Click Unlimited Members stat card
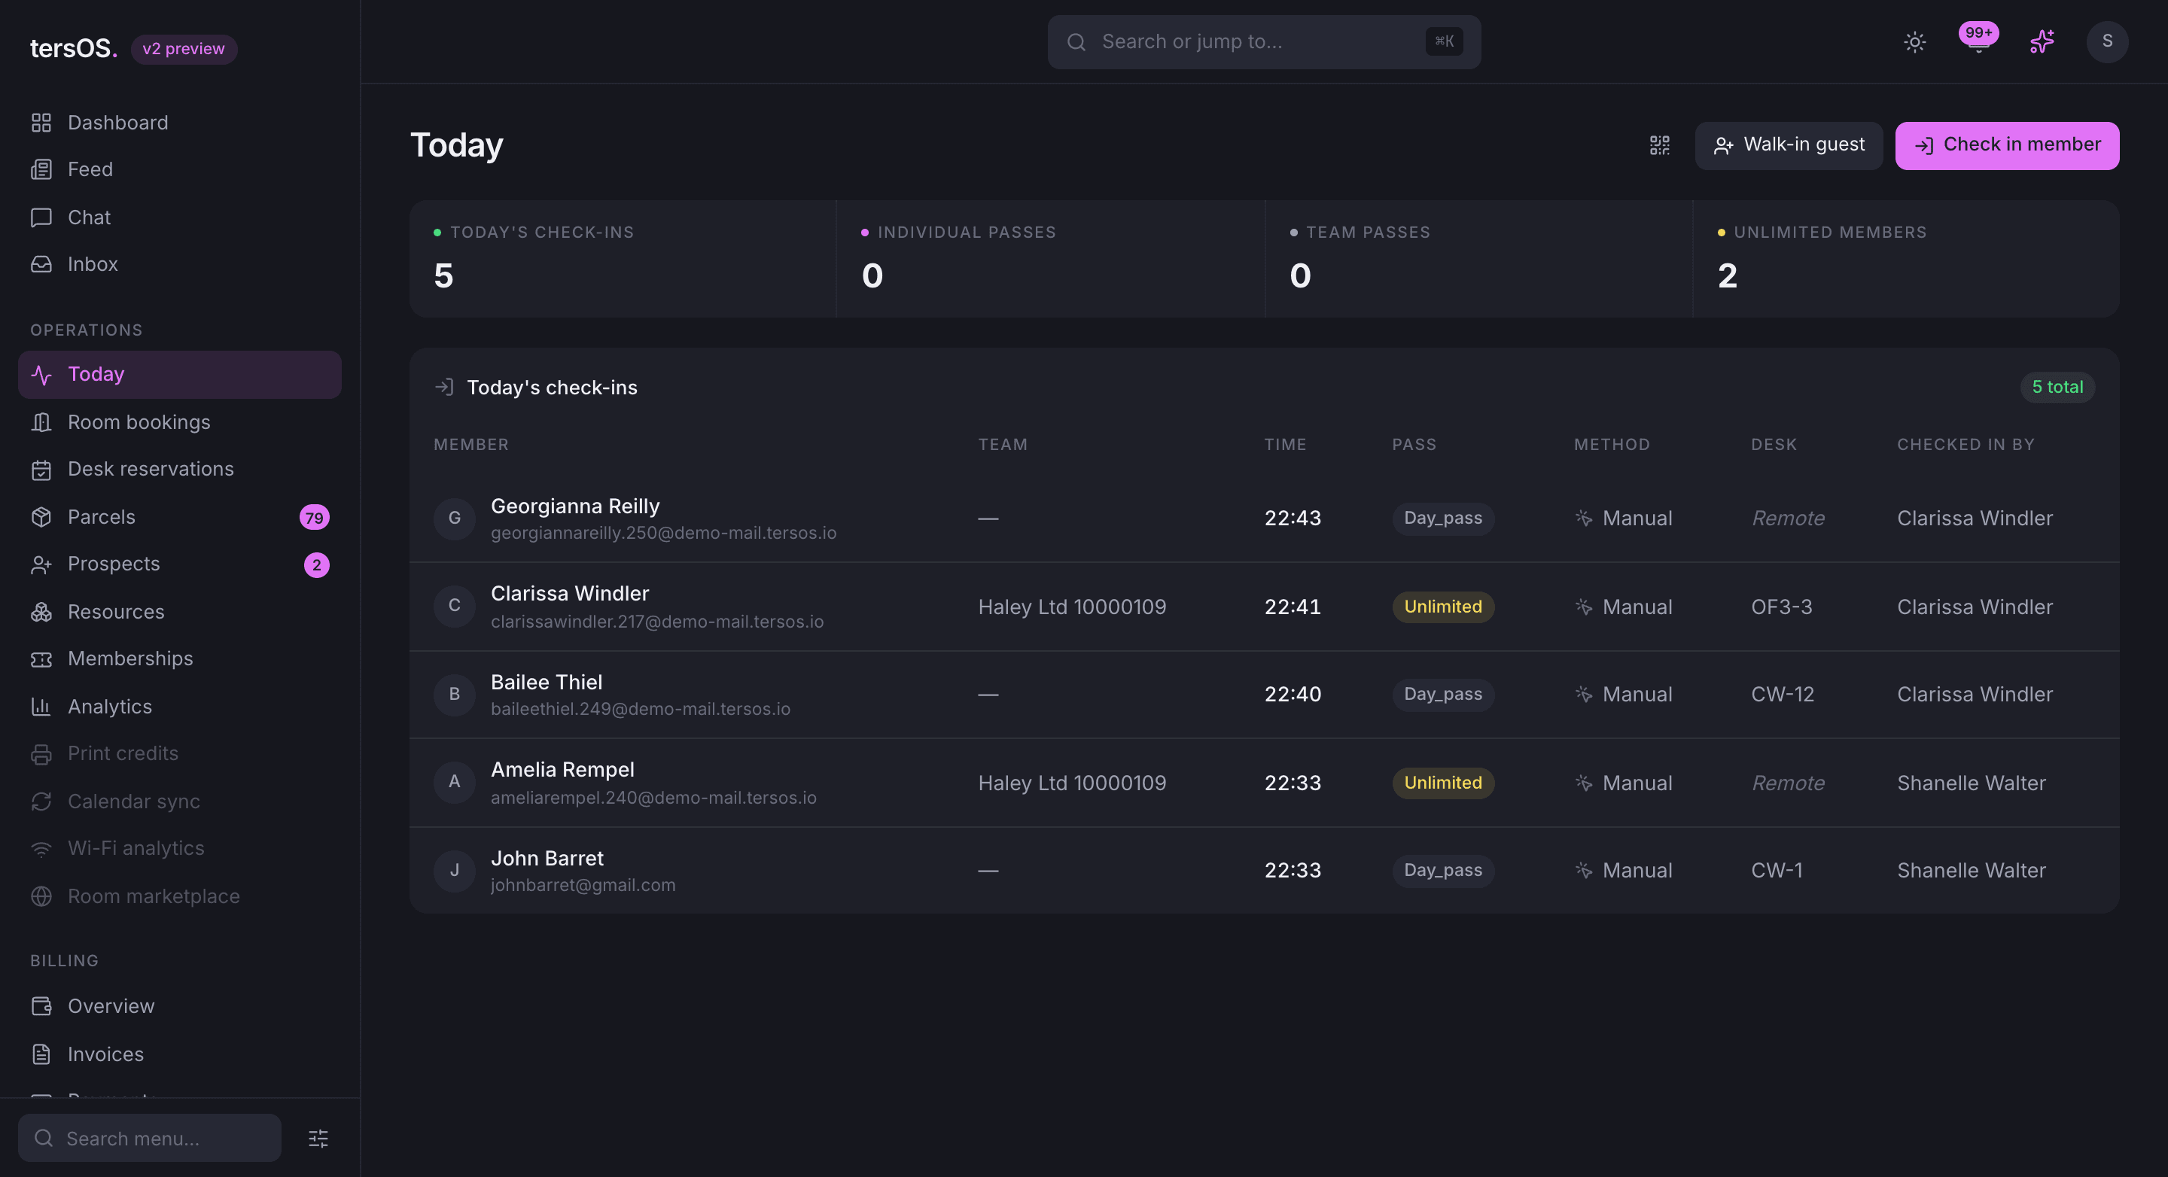 click(x=1906, y=259)
